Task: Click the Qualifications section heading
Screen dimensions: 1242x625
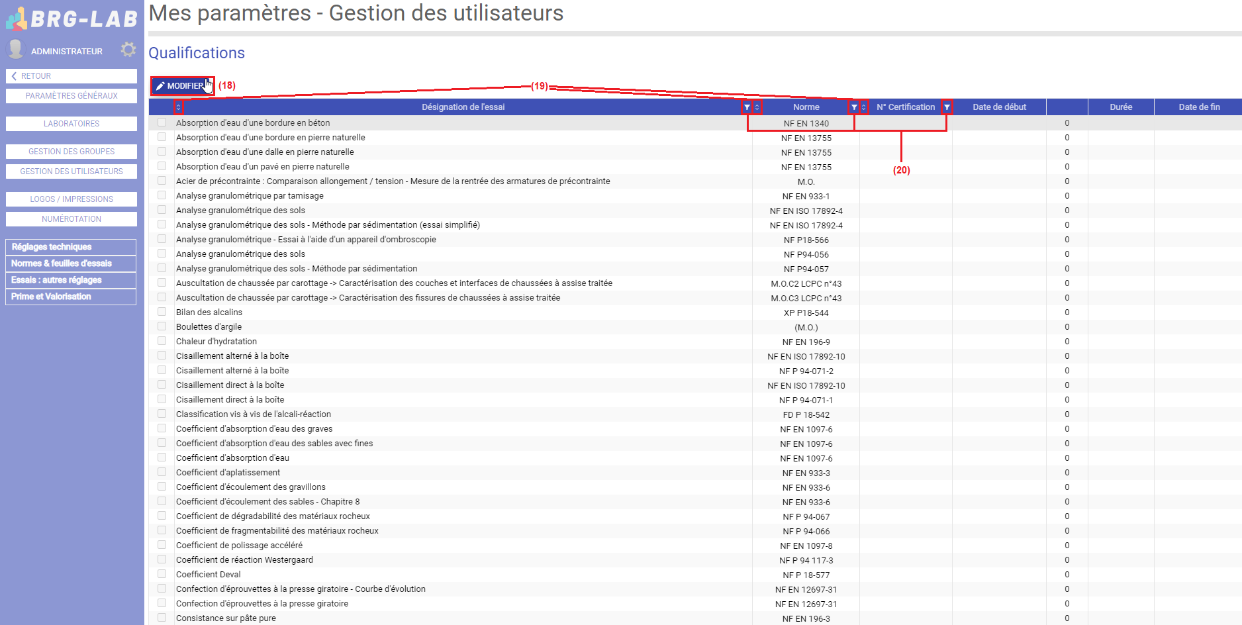Action: [197, 53]
